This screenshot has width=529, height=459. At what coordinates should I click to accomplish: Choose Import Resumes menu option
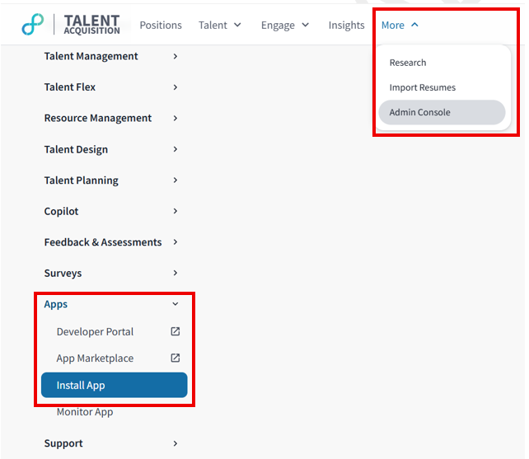422,87
